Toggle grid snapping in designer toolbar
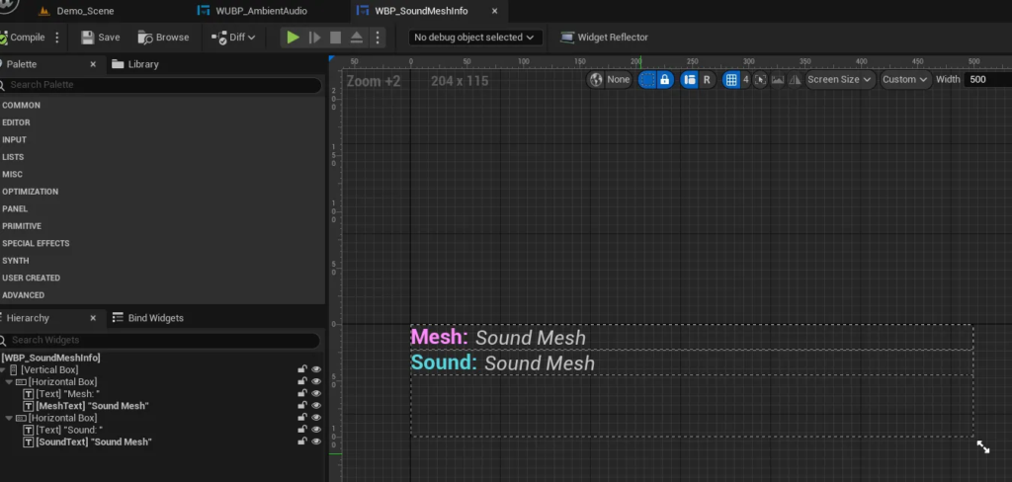The height and width of the screenshot is (482, 1012). 731,80
